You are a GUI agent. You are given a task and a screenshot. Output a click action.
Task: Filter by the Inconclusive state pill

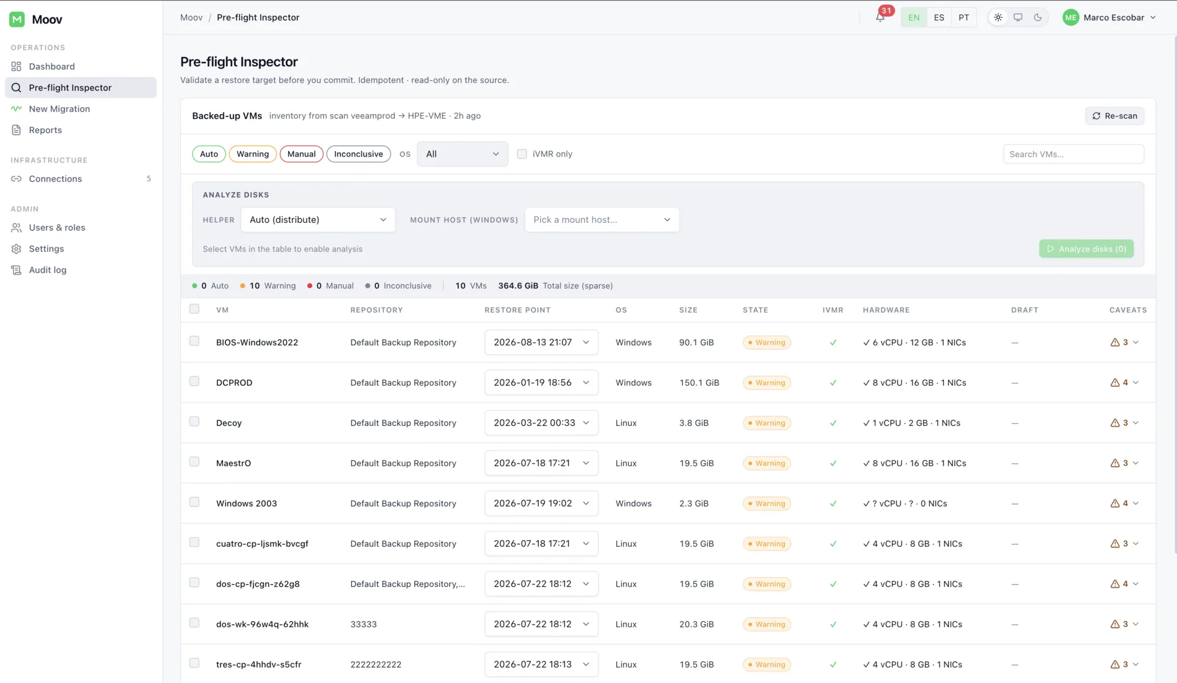(x=359, y=154)
